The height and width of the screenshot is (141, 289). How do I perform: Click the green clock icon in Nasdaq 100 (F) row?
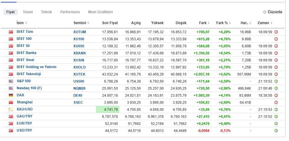[x=276, y=88]
